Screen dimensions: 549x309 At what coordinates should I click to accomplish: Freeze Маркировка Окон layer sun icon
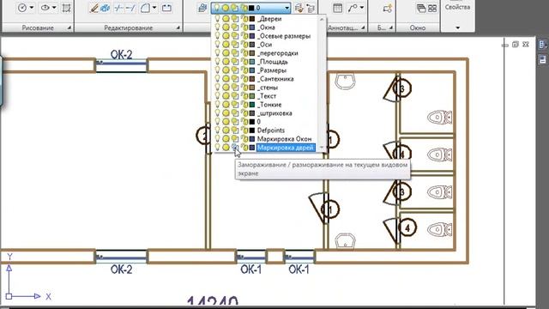[226, 139]
